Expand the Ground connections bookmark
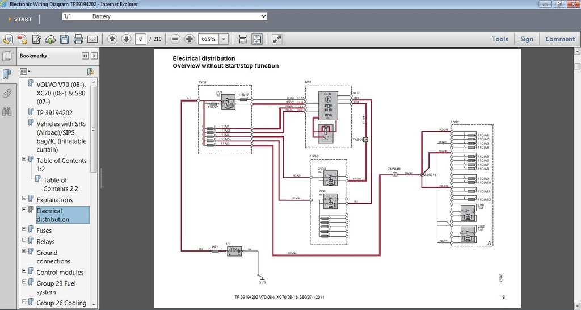The width and height of the screenshot is (581, 310). coord(24,251)
